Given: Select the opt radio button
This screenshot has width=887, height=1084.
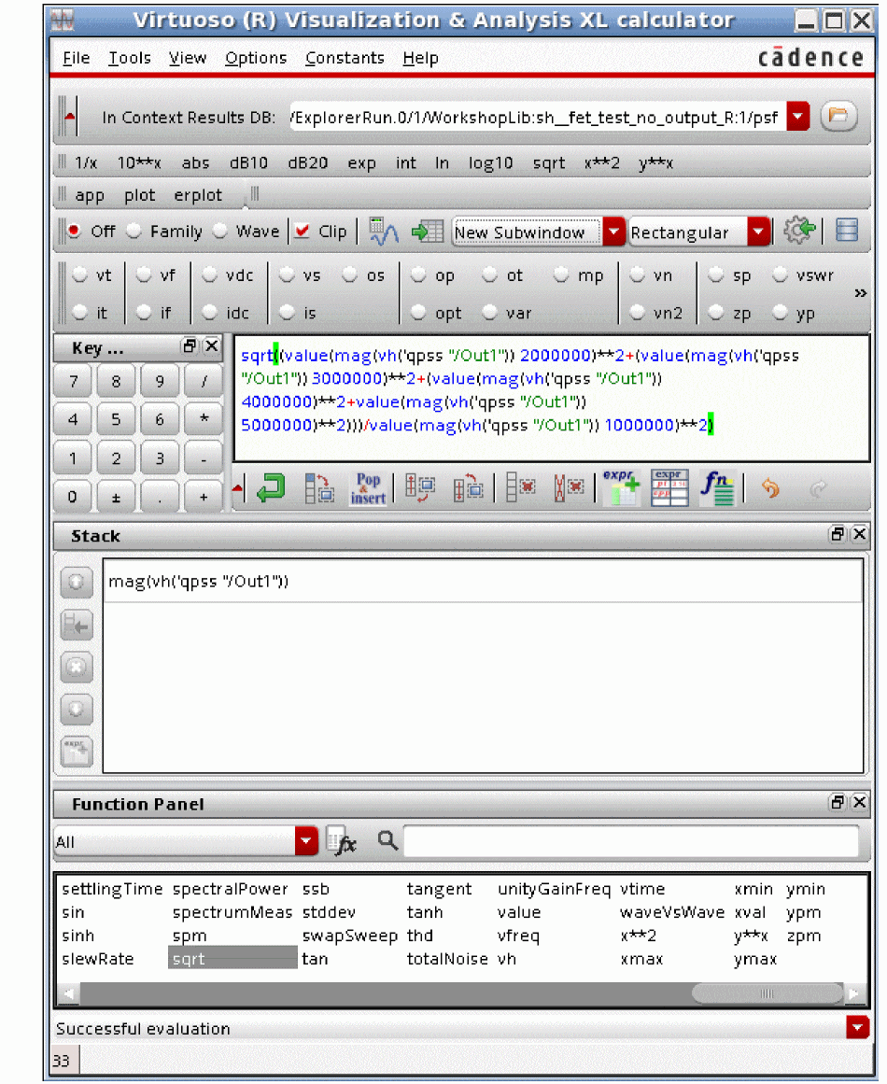Looking at the screenshot, I should (418, 313).
